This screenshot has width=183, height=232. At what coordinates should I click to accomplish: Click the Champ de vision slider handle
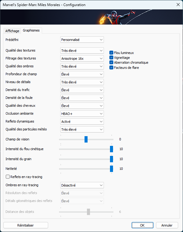(86, 140)
